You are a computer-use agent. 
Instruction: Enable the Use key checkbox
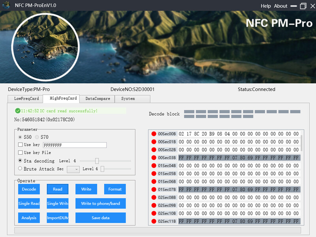(21, 145)
